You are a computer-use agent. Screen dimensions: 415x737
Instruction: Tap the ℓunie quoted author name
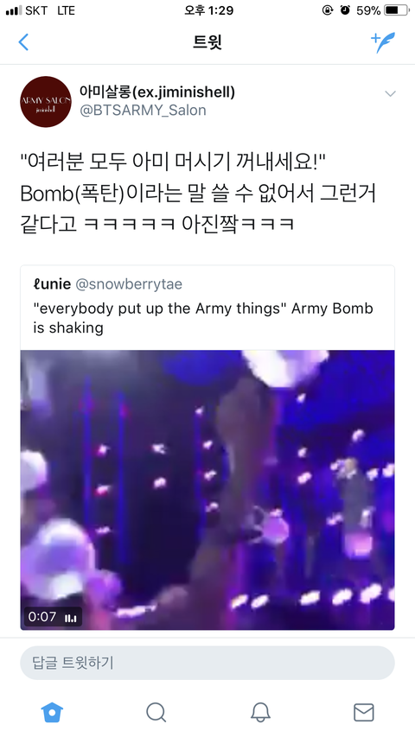click(x=52, y=284)
